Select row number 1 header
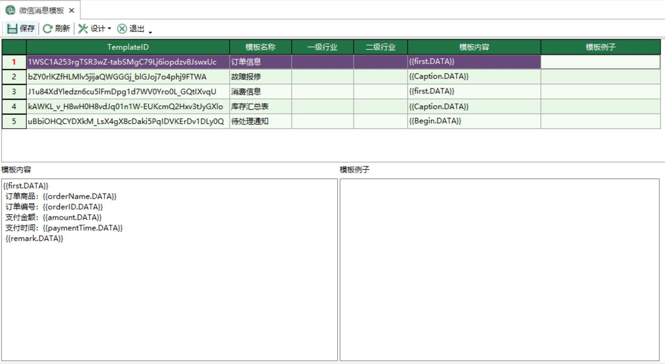 [x=14, y=62]
